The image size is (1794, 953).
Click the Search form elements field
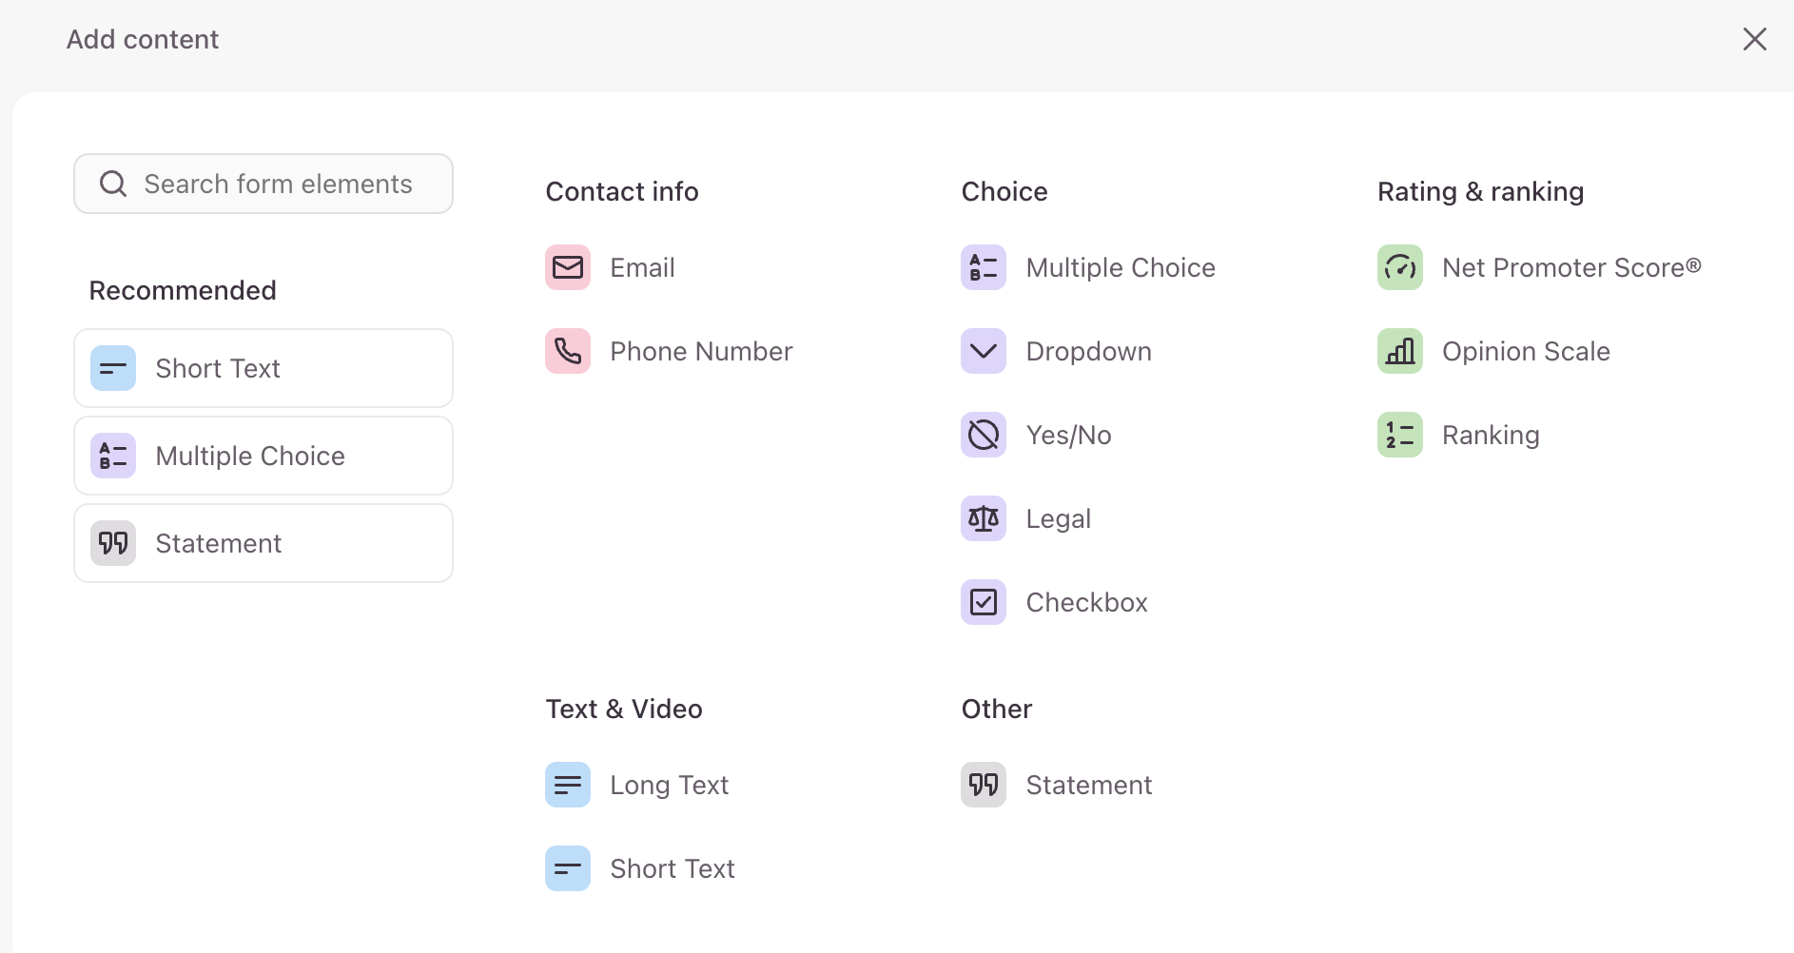[x=263, y=184]
